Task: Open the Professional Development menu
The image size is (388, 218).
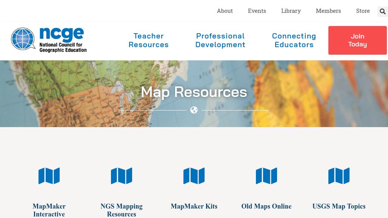Action: pos(220,40)
